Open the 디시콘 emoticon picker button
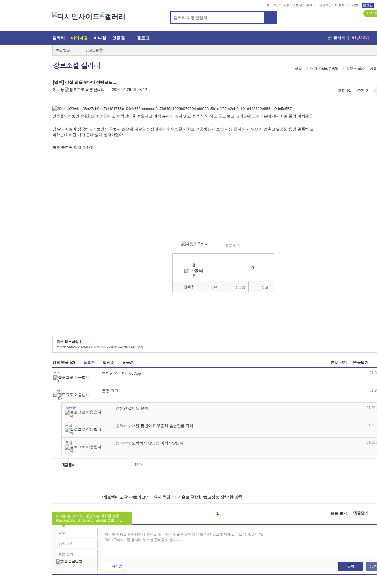This screenshot has height=577, width=377. [113, 566]
